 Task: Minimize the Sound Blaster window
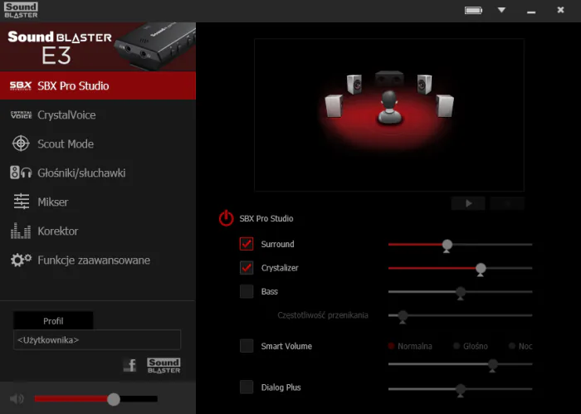tap(531, 12)
